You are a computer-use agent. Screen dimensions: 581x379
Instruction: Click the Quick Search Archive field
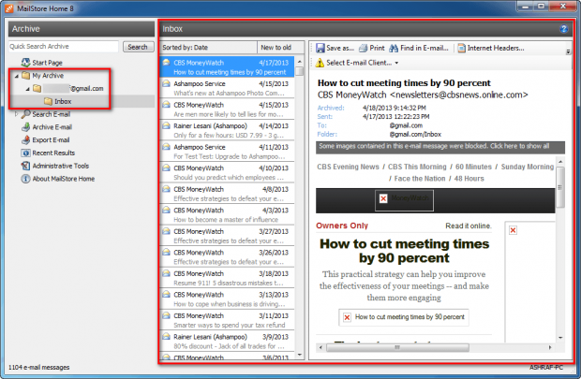coord(64,46)
